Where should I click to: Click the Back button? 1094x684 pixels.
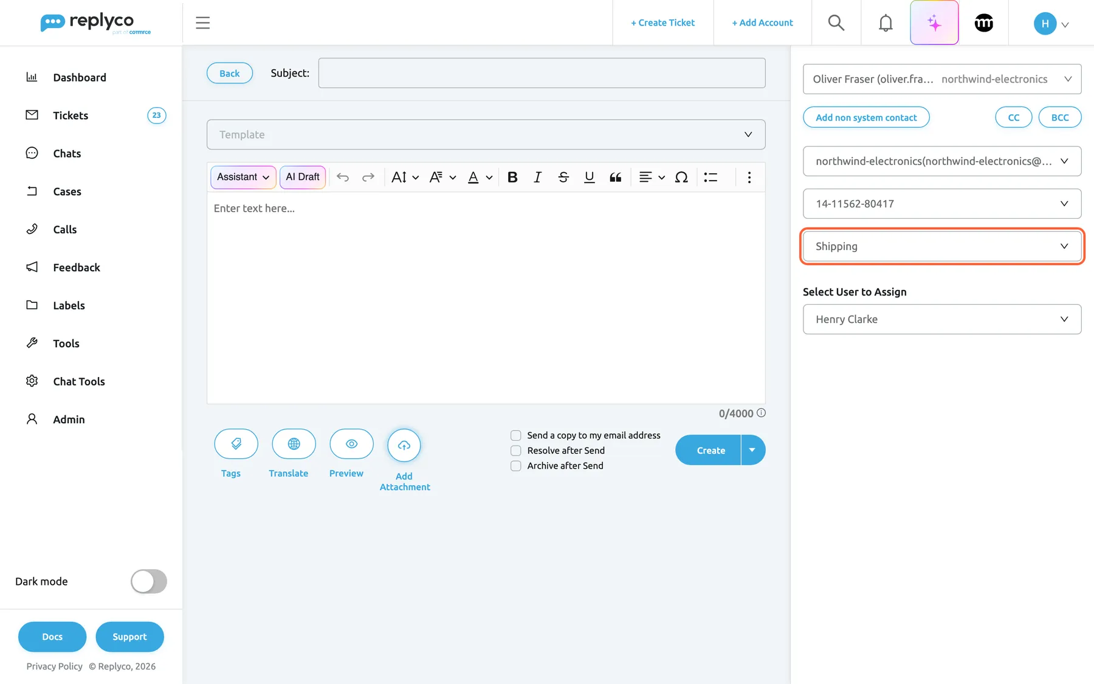230,73
